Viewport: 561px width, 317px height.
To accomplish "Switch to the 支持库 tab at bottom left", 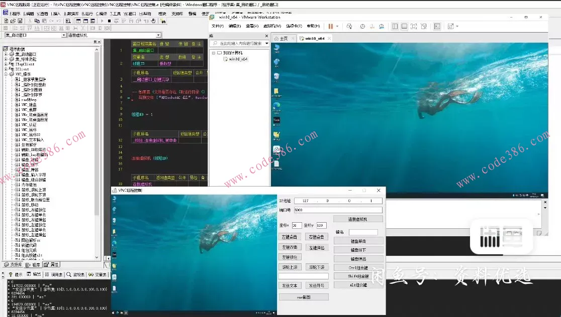I will coord(13,264).
